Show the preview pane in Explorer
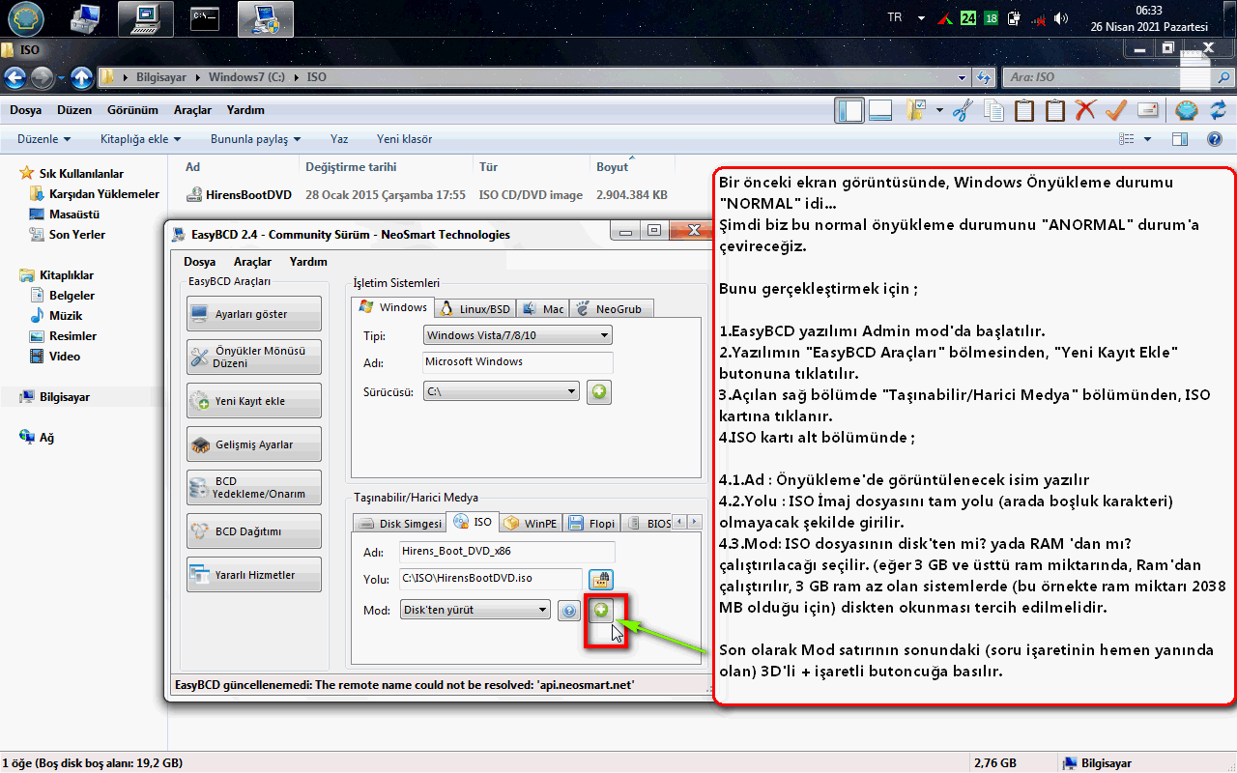This screenshot has width=1237, height=773. (x=1179, y=139)
